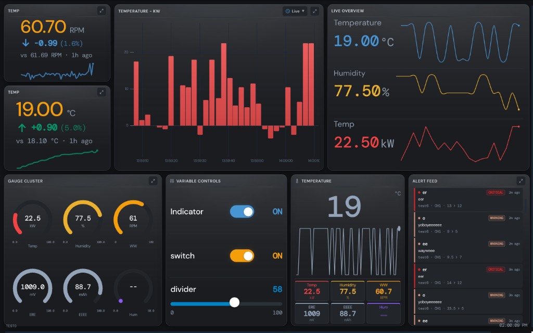This screenshot has width=533, height=333.
Task: Click the WW 60.7 RPM tile
Action: pos(384,291)
